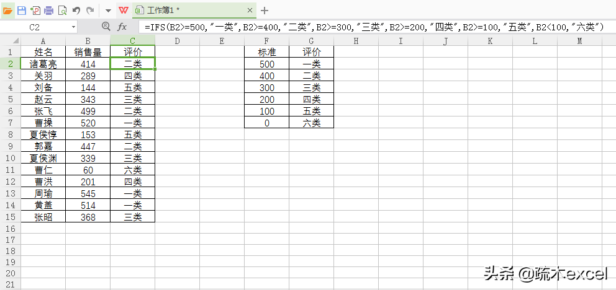Click the fx insert function icon
Image resolution: width=616 pixels, height=290 pixels.
tap(122, 27)
